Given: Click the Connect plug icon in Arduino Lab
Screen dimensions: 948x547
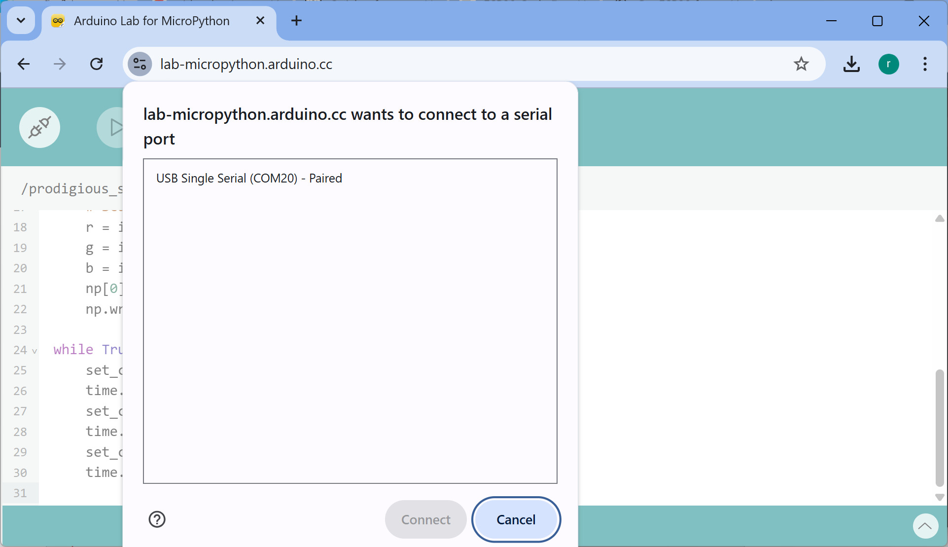Looking at the screenshot, I should [39, 127].
